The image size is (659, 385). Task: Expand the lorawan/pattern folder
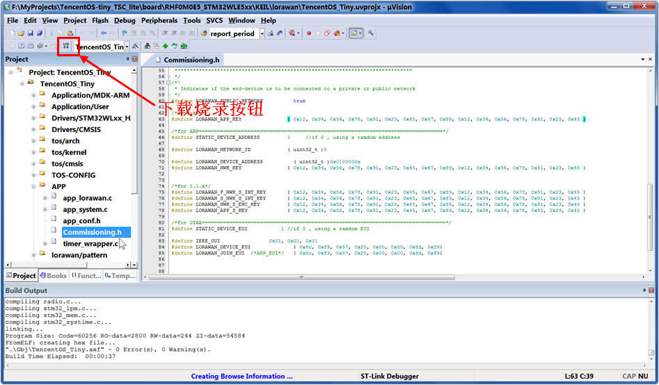tap(33, 255)
